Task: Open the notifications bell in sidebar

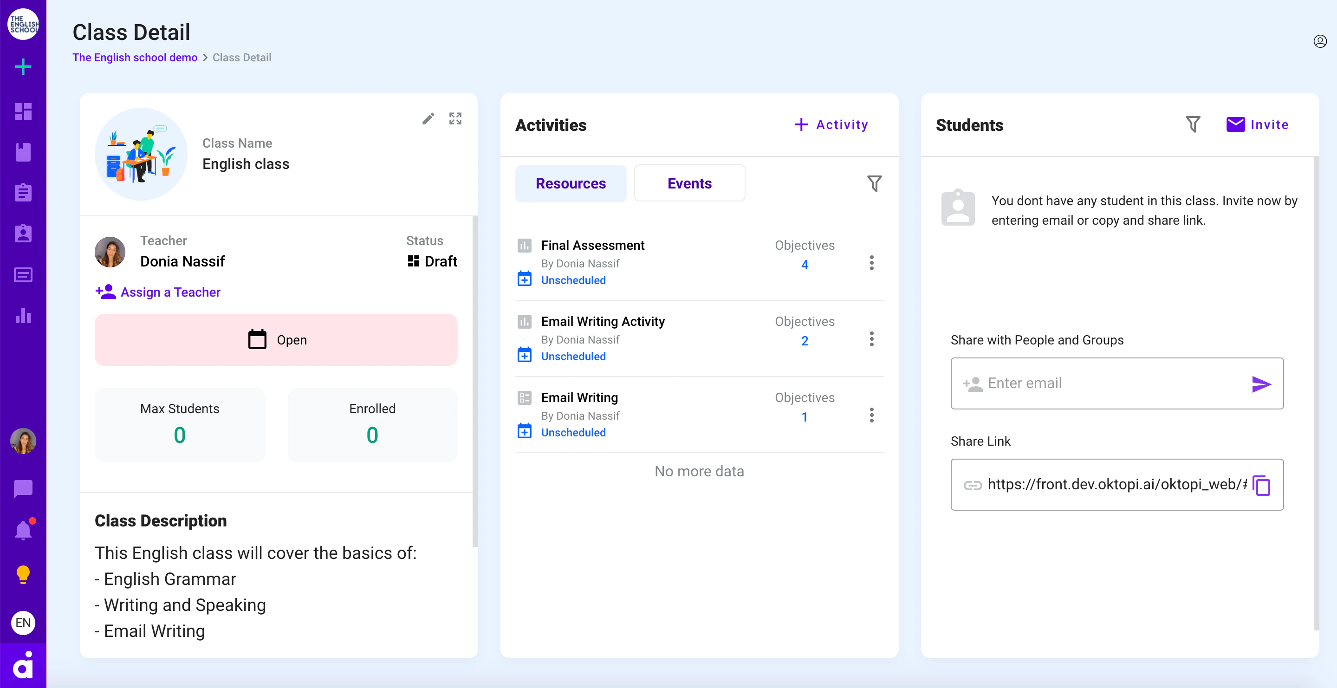Action: (23, 530)
